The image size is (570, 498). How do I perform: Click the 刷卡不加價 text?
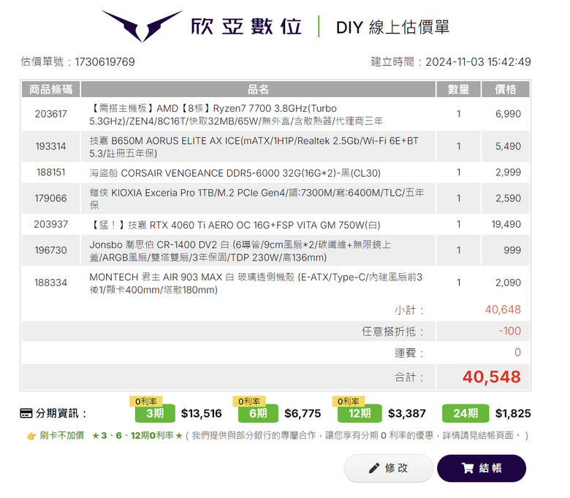[62, 435]
